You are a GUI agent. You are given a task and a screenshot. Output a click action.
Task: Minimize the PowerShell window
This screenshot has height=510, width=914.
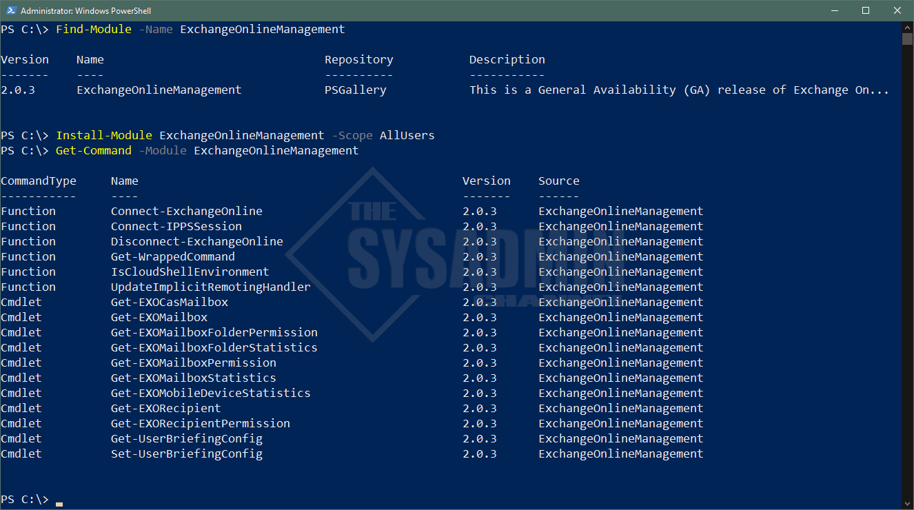click(x=834, y=10)
